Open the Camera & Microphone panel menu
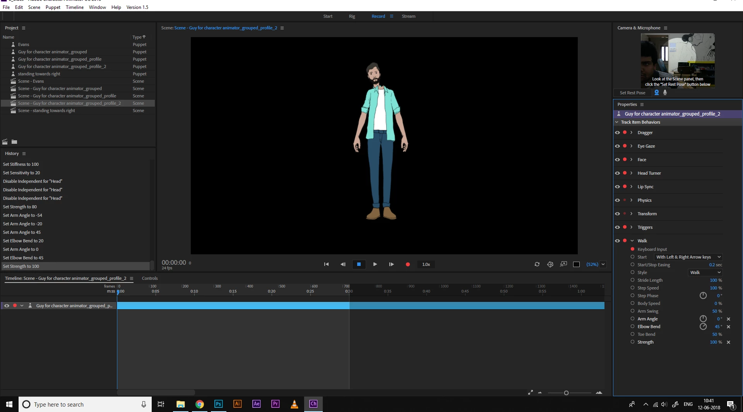This screenshot has height=412, width=743. [666, 28]
